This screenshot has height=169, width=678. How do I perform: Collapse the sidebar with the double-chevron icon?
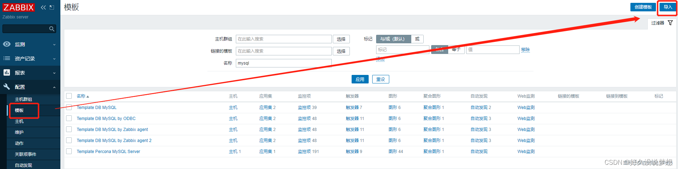point(43,7)
